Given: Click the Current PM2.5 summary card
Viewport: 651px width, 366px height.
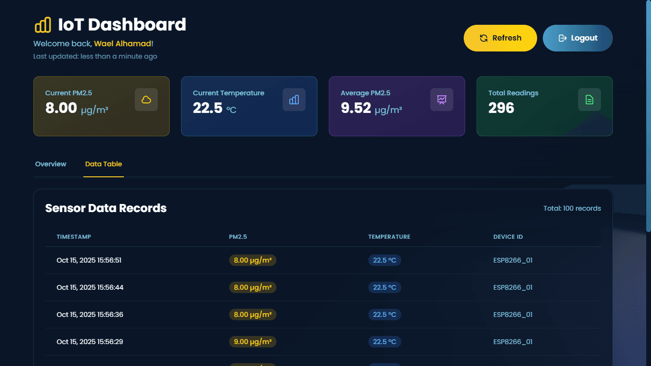Looking at the screenshot, I should point(102,106).
